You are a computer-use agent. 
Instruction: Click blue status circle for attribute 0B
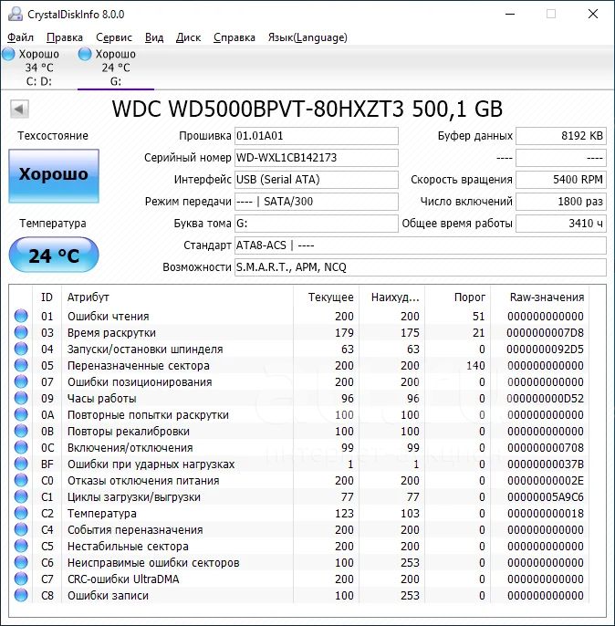pyautogui.click(x=21, y=431)
